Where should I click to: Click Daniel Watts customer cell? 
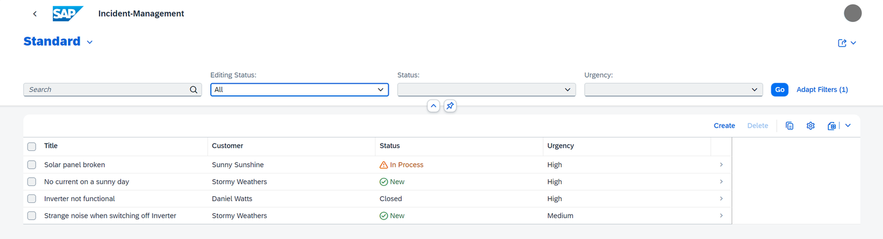232,199
